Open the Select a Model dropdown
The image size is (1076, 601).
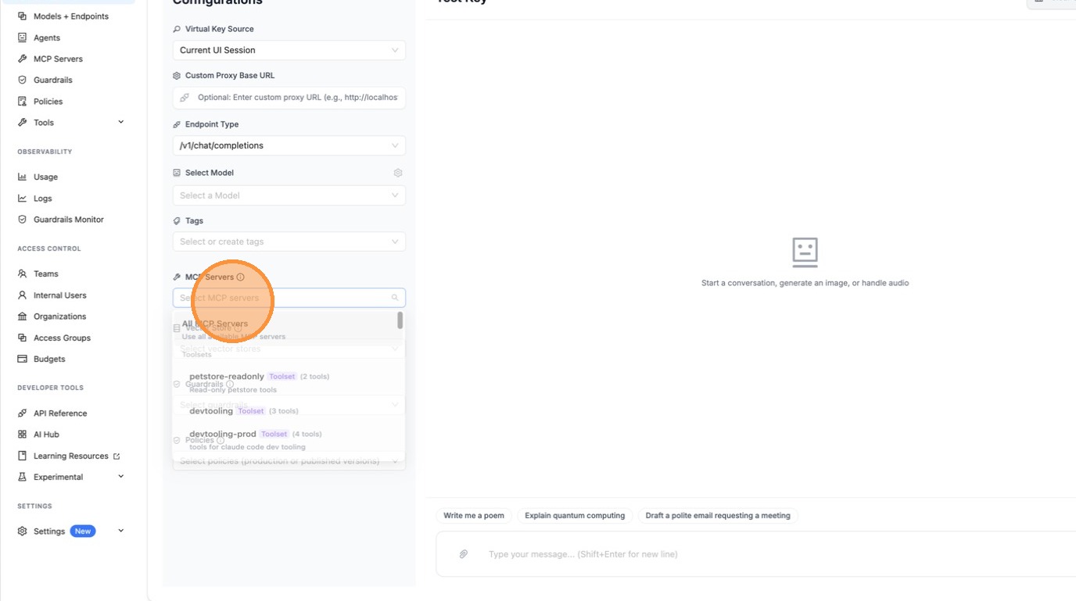tap(289, 195)
